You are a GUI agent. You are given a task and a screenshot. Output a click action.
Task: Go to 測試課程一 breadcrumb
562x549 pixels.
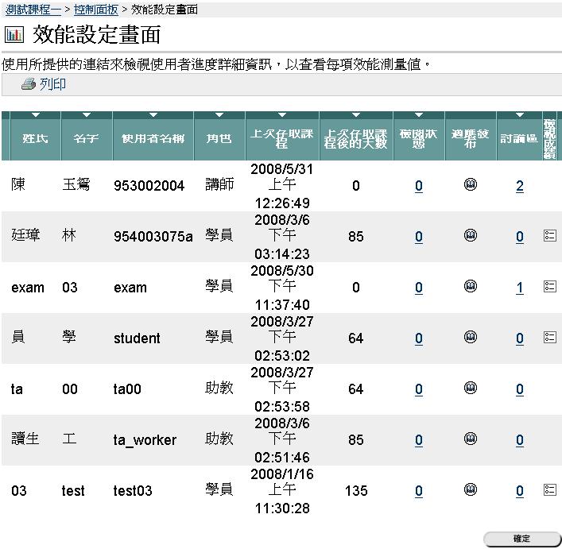pyautogui.click(x=33, y=10)
